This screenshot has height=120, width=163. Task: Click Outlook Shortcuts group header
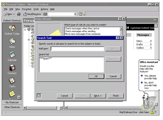tap(12, 20)
